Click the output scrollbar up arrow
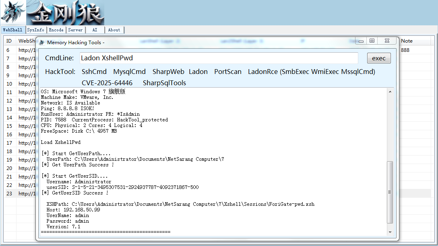The height and width of the screenshot is (246, 438). point(390,92)
